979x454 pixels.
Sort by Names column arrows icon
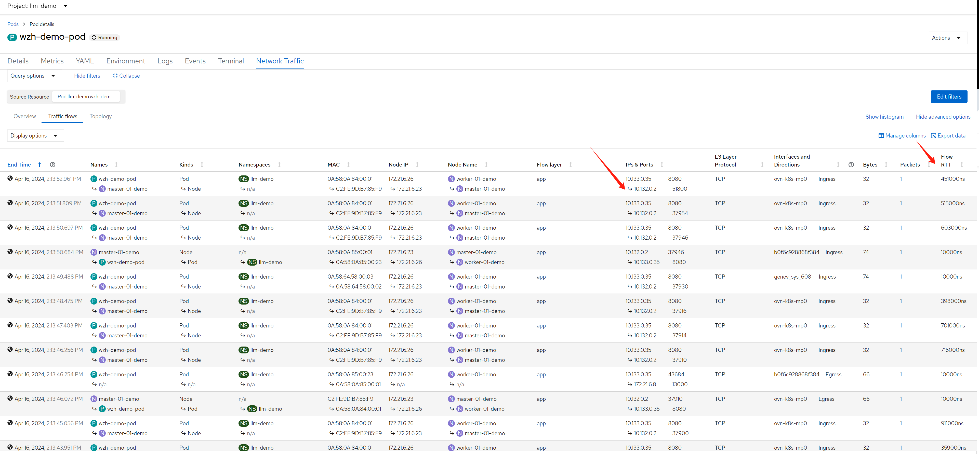click(116, 164)
